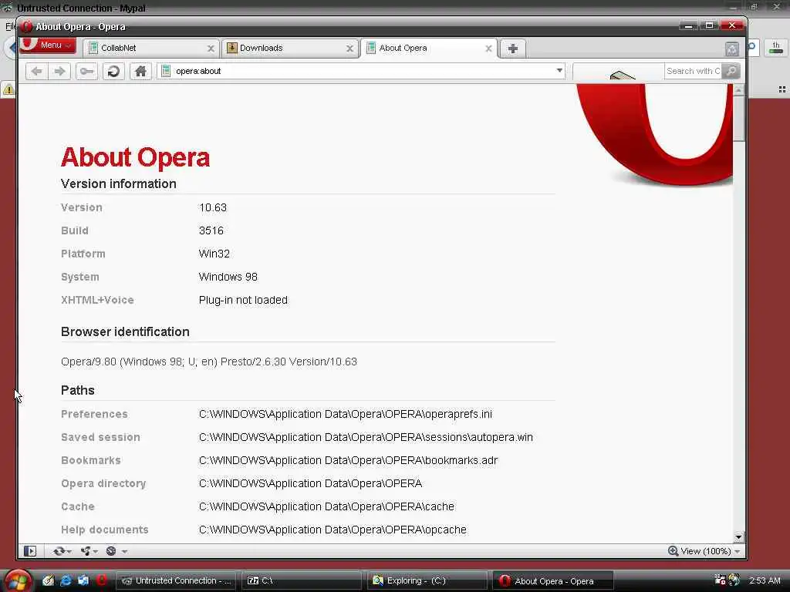The image size is (790, 592).
Task: Go to the home page icon
Action: (x=140, y=71)
